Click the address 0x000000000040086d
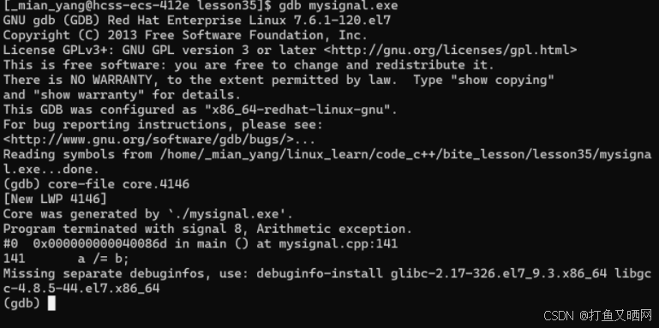The width and height of the screenshot is (659, 328). point(100,243)
